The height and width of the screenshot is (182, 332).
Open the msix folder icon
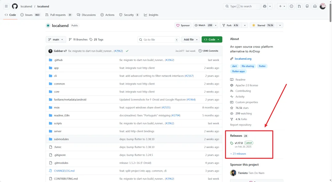50,108
